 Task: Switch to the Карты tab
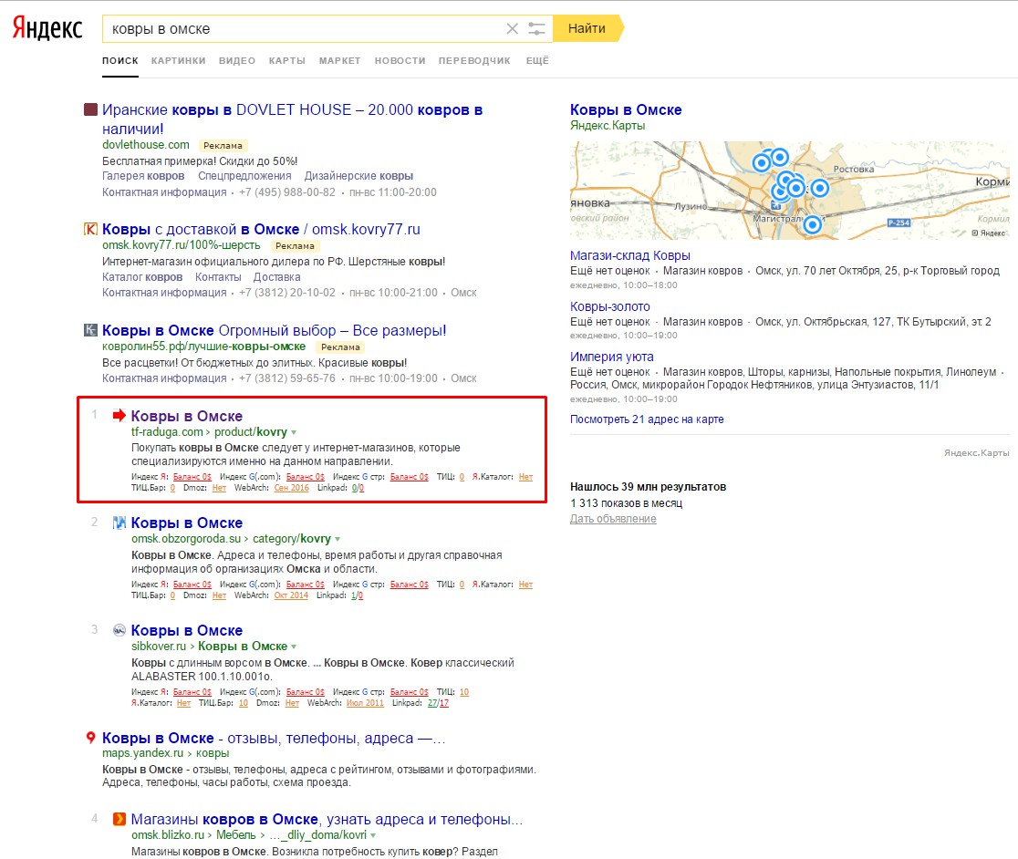click(x=287, y=60)
